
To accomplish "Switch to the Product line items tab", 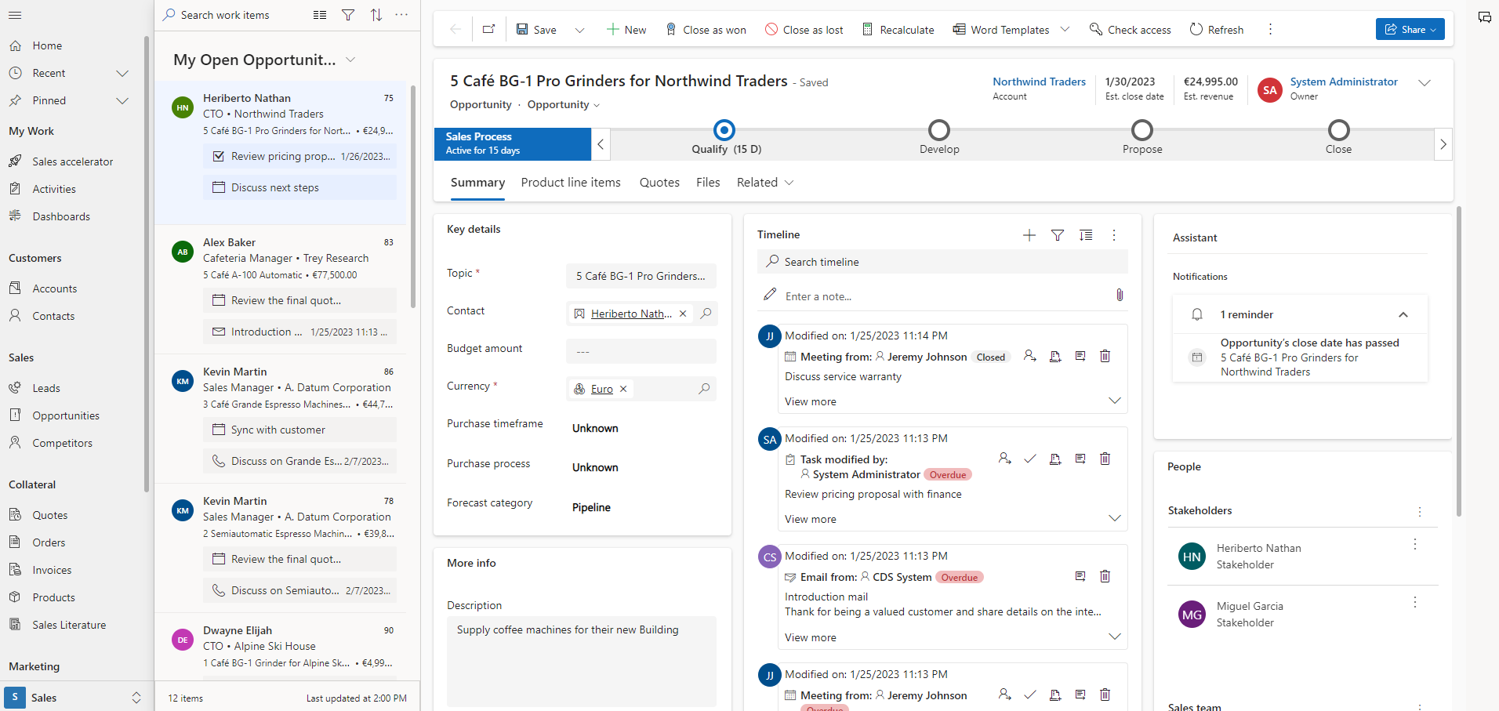I will pyautogui.click(x=570, y=183).
